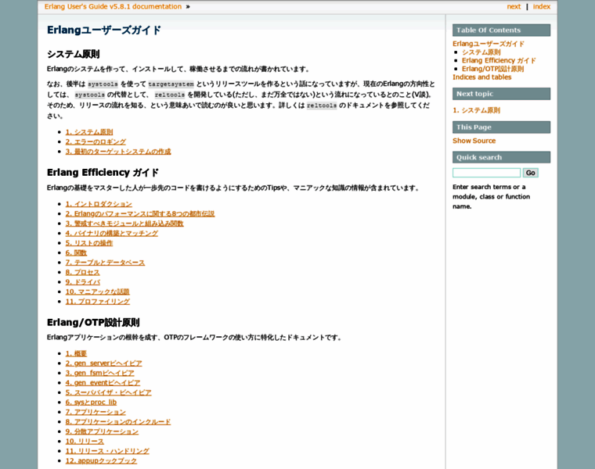Open 3. gen_fsmビヘイビア
Screen dimensions: 595x469
(x=99, y=373)
